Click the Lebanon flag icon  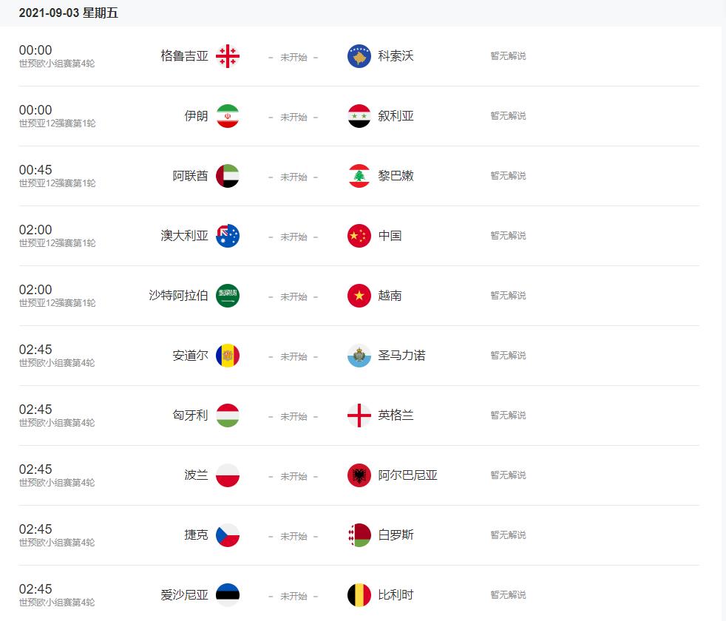(359, 176)
